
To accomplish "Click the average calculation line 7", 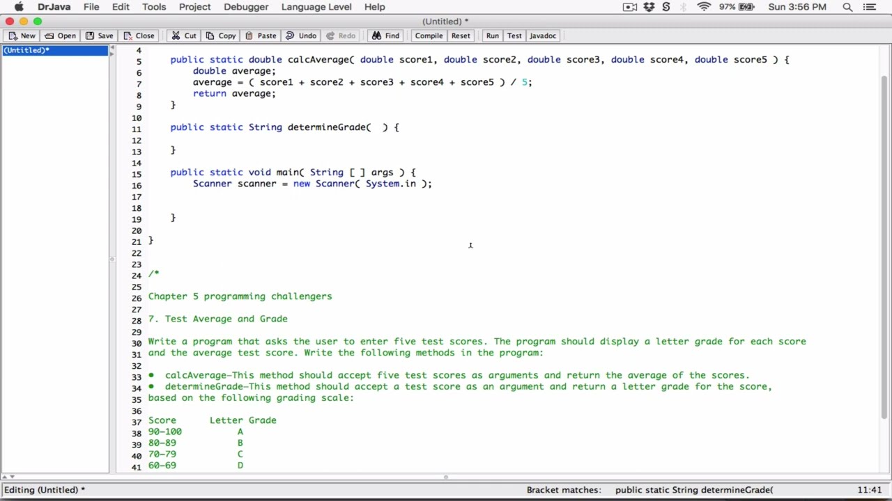I will [x=362, y=82].
